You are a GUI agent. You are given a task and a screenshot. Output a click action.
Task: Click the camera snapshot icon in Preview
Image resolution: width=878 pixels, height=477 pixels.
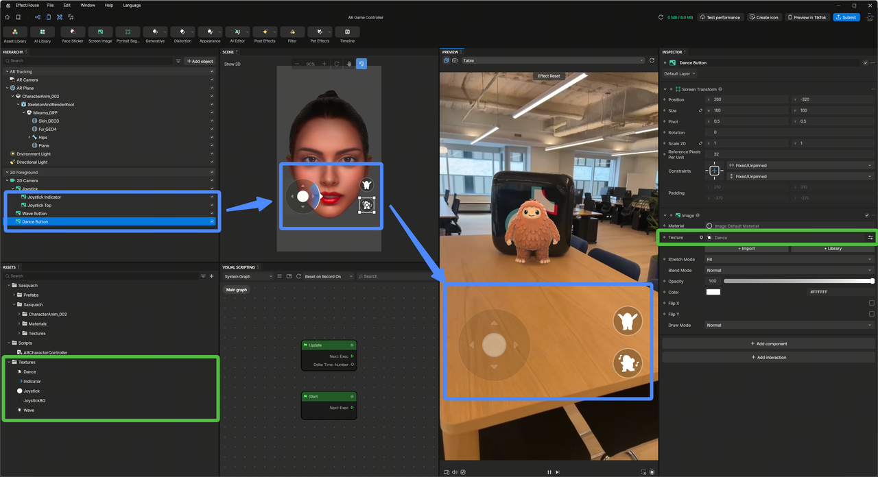tap(455, 60)
